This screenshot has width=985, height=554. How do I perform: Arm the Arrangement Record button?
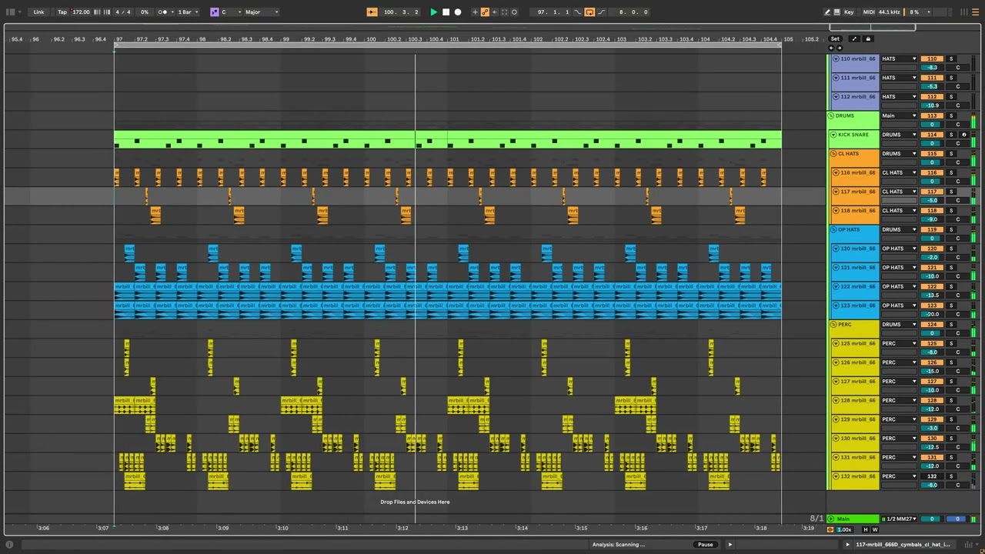pos(458,12)
